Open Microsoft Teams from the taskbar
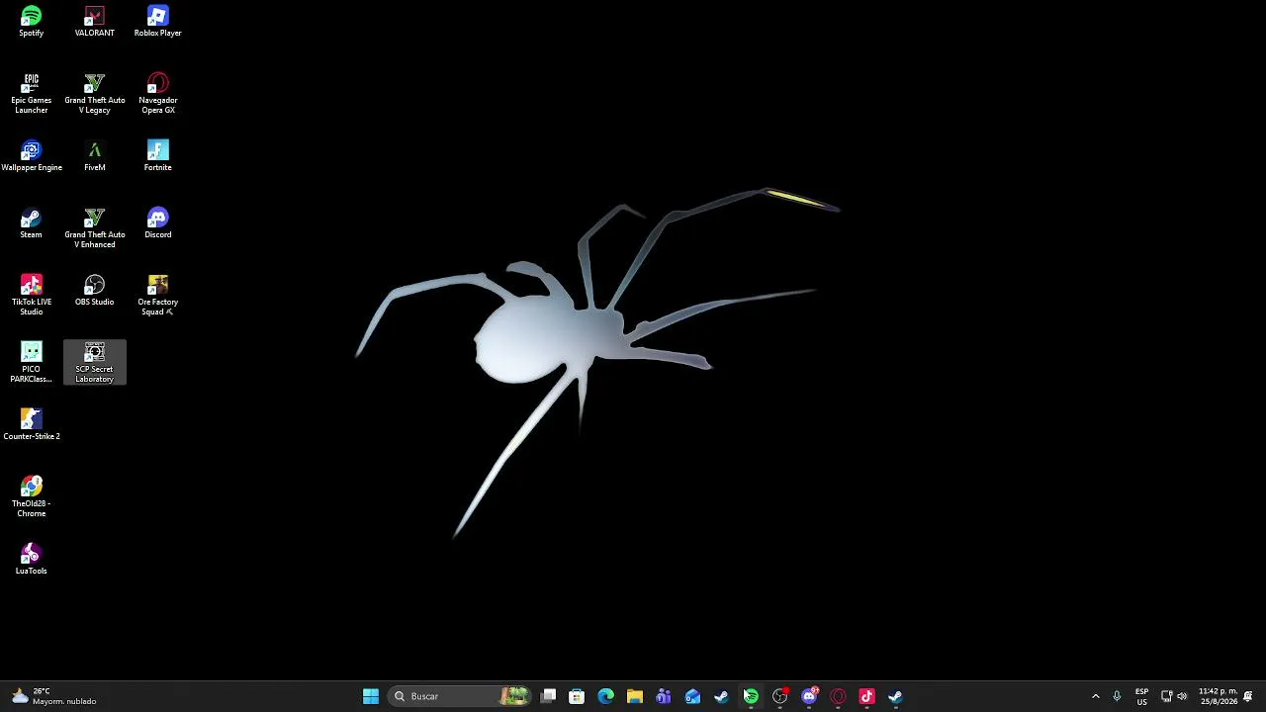The image size is (1266, 712). pyautogui.click(x=664, y=696)
